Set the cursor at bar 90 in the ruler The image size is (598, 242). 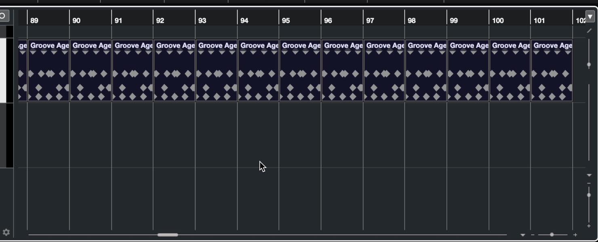click(x=76, y=21)
